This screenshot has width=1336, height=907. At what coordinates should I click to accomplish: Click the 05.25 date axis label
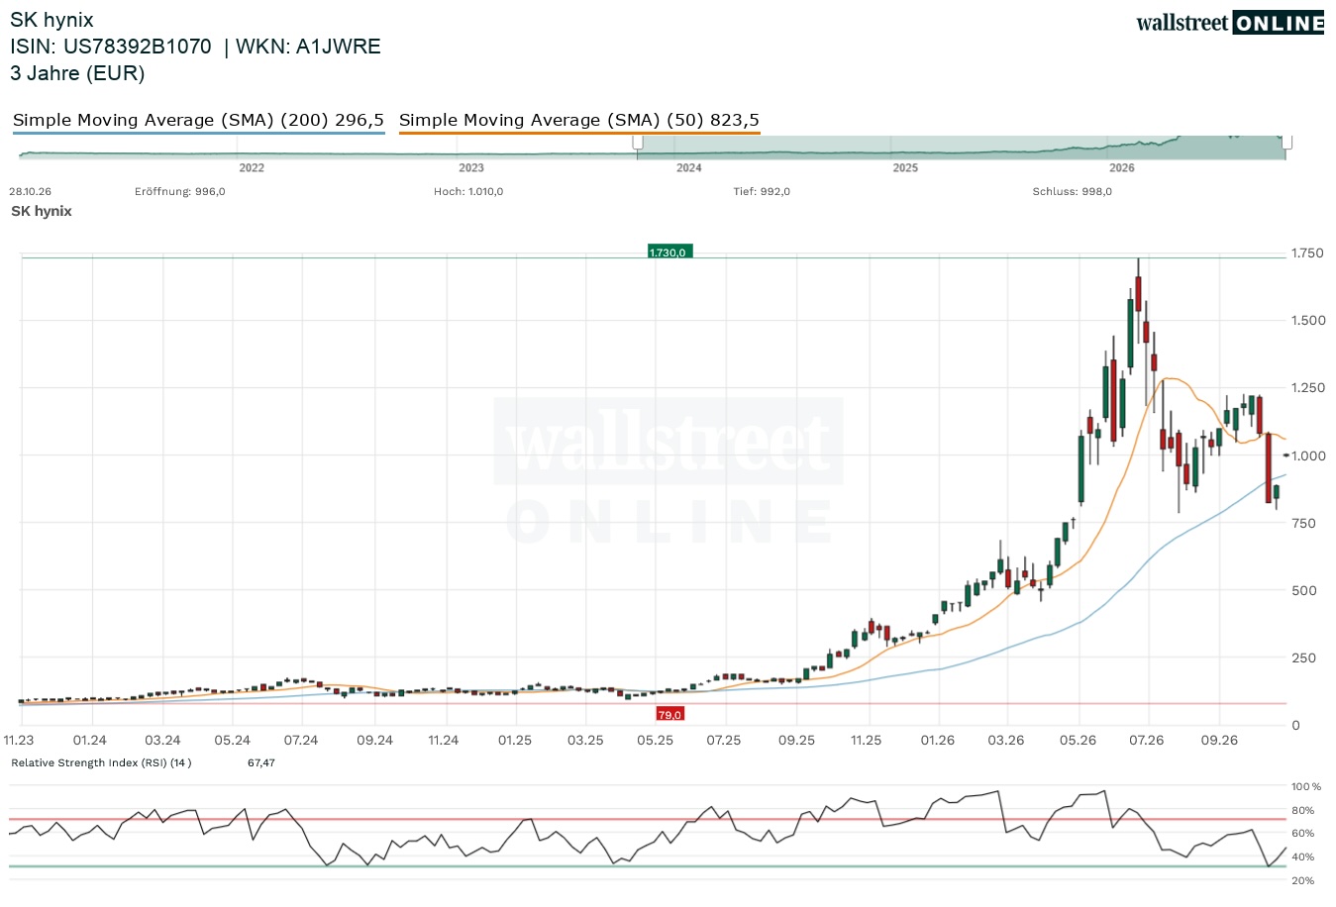point(655,740)
